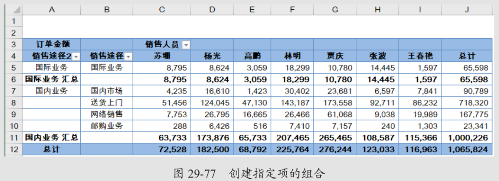Select column C header
The image size is (499, 181).
click(x=162, y=10)
